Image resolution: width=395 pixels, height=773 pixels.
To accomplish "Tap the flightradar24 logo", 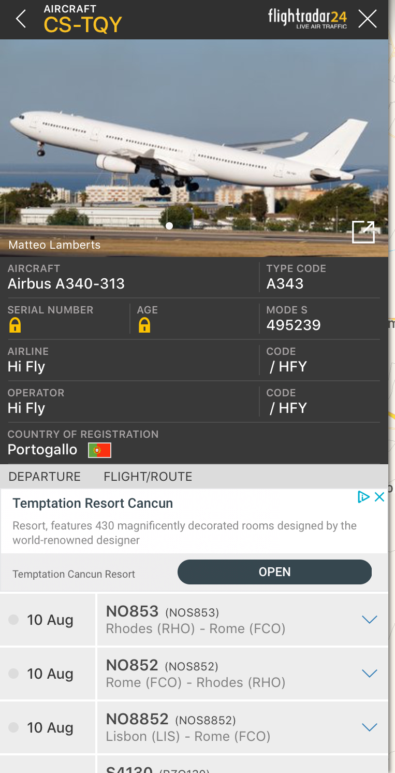I will click(308, 18).
